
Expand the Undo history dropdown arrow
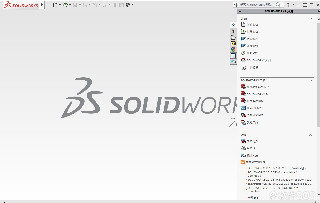(100, 5)
